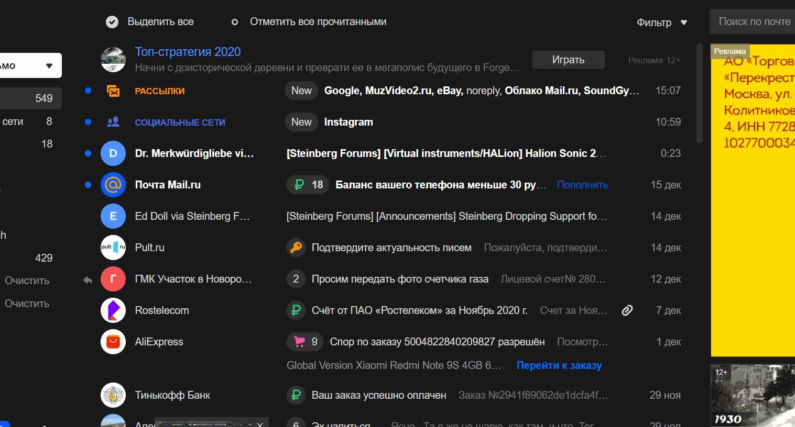Click the Почта Mail.ru sender avatar
795x427 pixels.
pyautogui.click(x=113, y=185)
